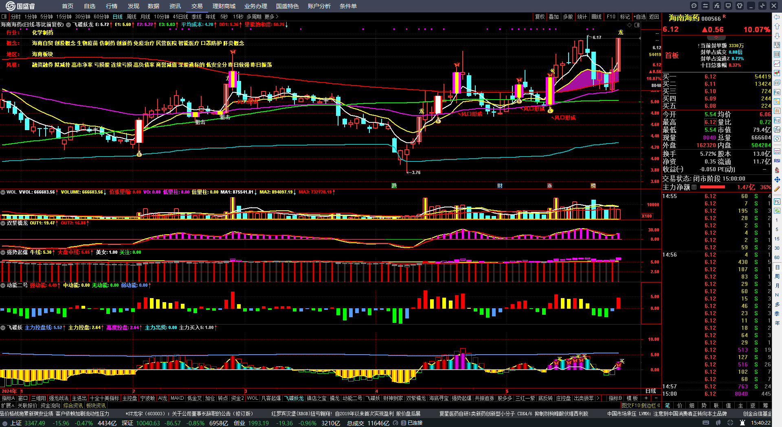Image resolution: width=782 pixels, height=427 pixels.
Task: Click the down arrow next stock icon
Action: [777, 36]
